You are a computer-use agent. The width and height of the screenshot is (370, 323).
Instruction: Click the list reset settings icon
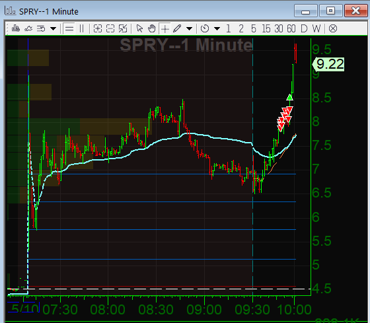coord(41,29)
